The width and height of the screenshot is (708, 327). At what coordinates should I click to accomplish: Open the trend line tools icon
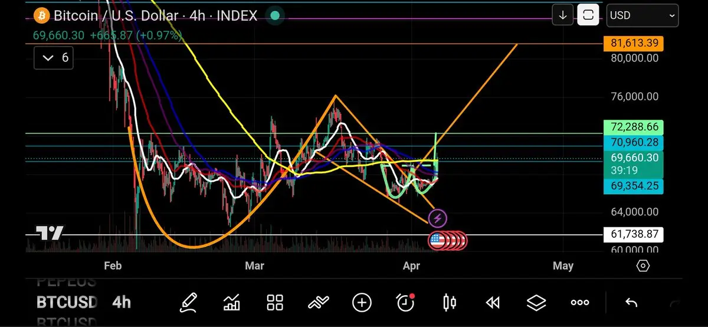tap(318, 303)
